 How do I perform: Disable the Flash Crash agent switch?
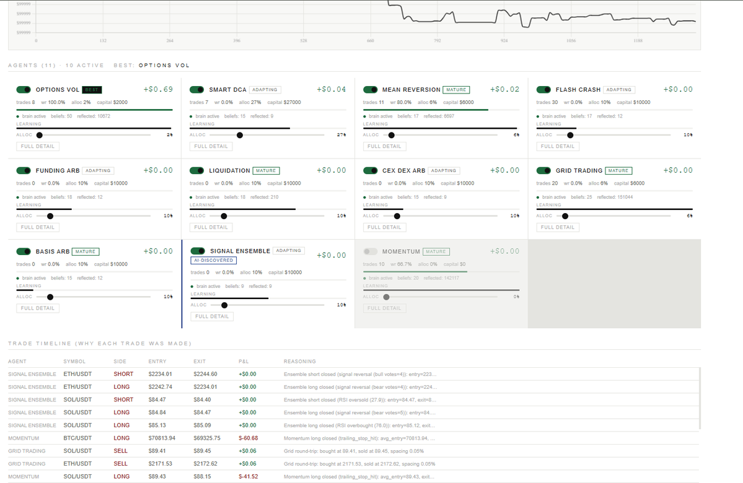(x=543, y=90)
